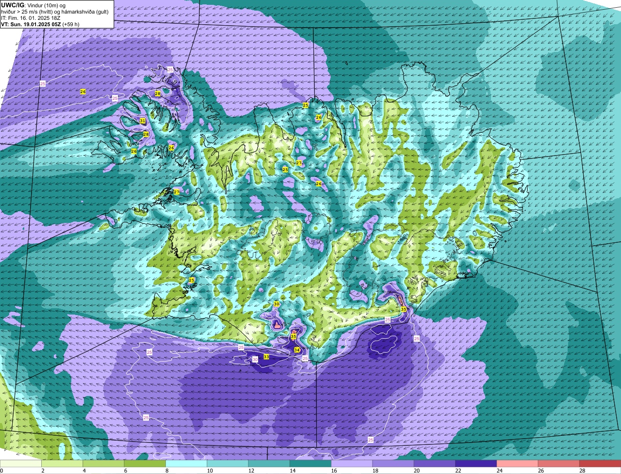Viewport: 621px width, 474px height.
Task: Click the legend tick label '6'
Action: pyautogui.click(x=125, y=471)
